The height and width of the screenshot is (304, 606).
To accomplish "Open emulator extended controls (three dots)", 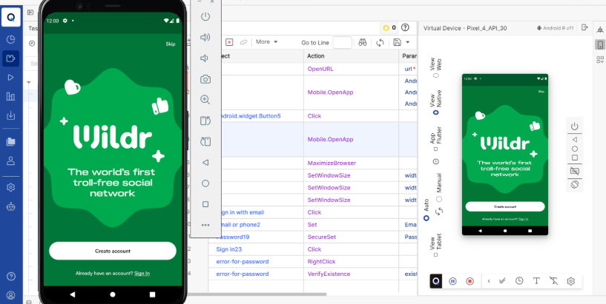I will pos(205,225).
